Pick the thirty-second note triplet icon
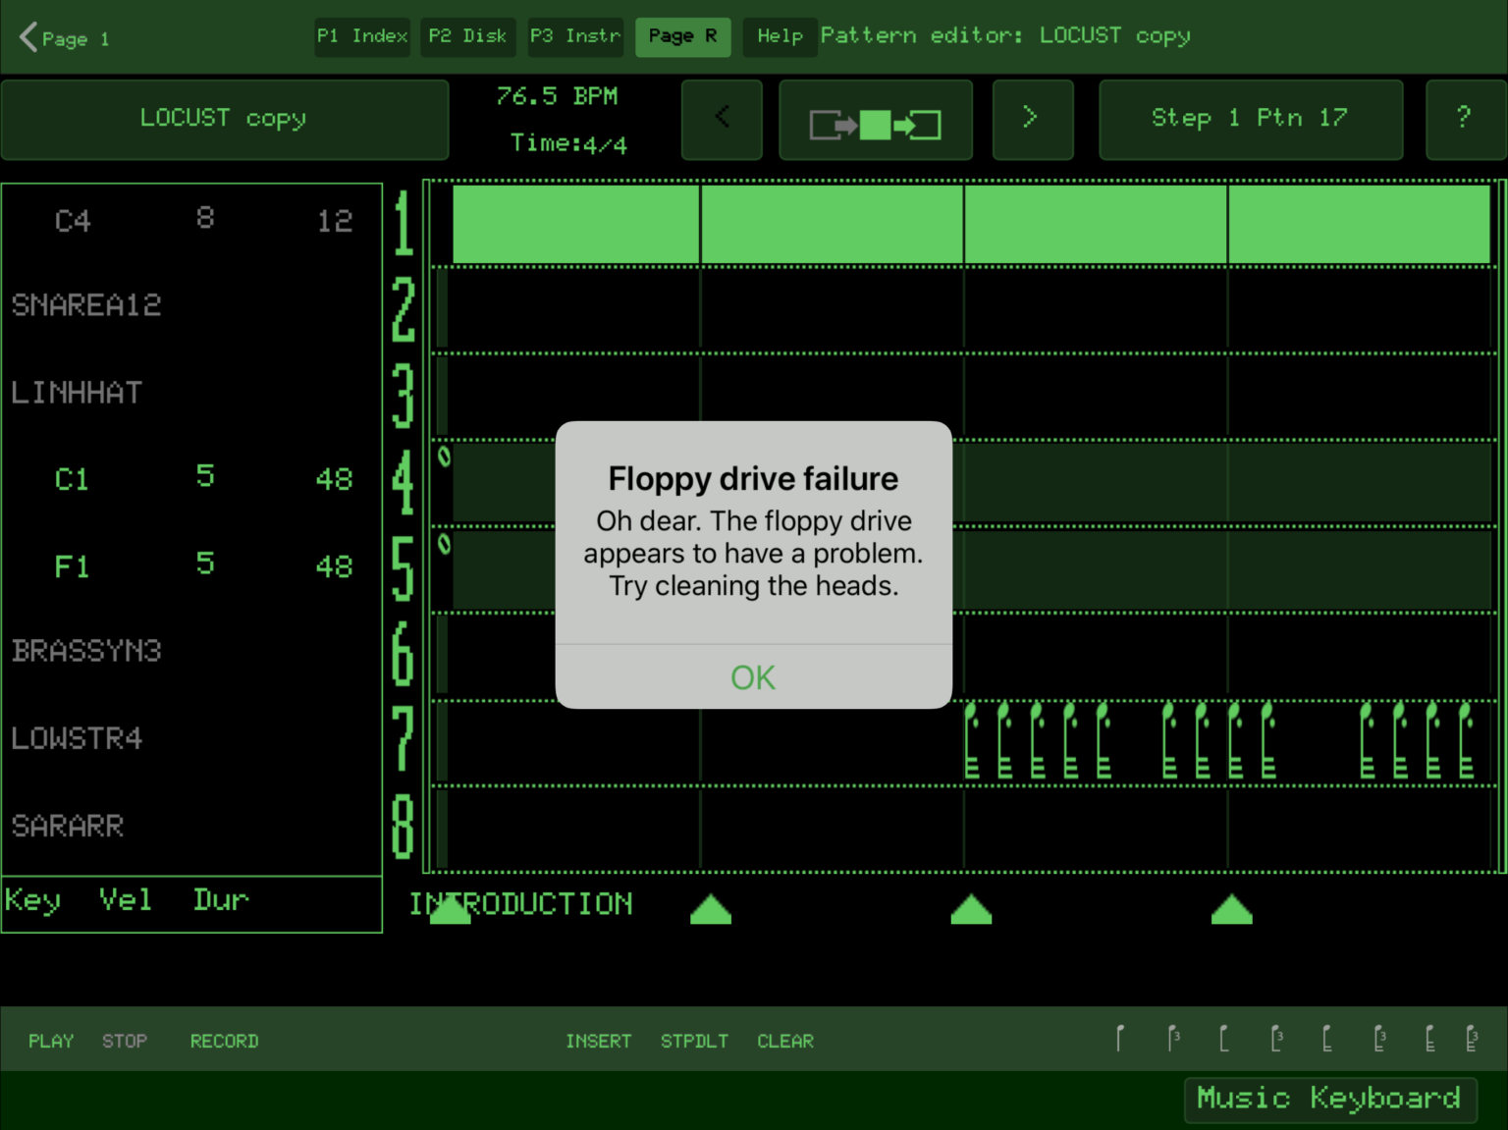The height and width of the screenshot is (1130, 1508). [1471, 1039]
